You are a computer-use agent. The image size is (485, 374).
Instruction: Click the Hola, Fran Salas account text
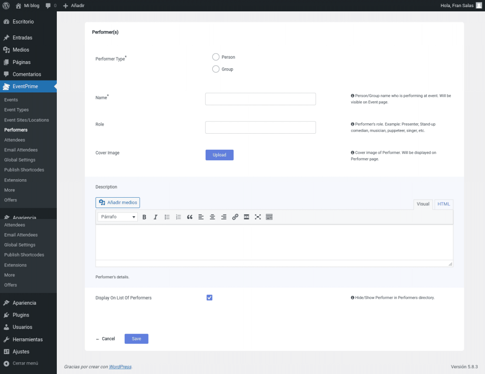click(x=457, y=6)
